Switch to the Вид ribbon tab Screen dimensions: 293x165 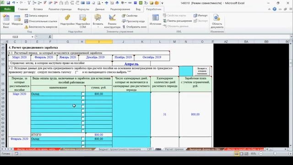[138, 9]
